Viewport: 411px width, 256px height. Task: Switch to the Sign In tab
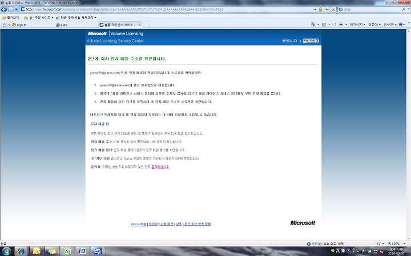(x=33, y=25)
